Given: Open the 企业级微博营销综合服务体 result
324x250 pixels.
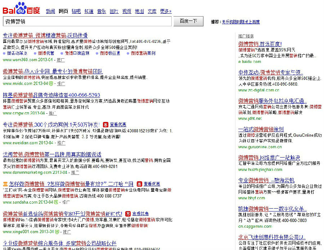Looking at the screenshot, I should 60,244.
